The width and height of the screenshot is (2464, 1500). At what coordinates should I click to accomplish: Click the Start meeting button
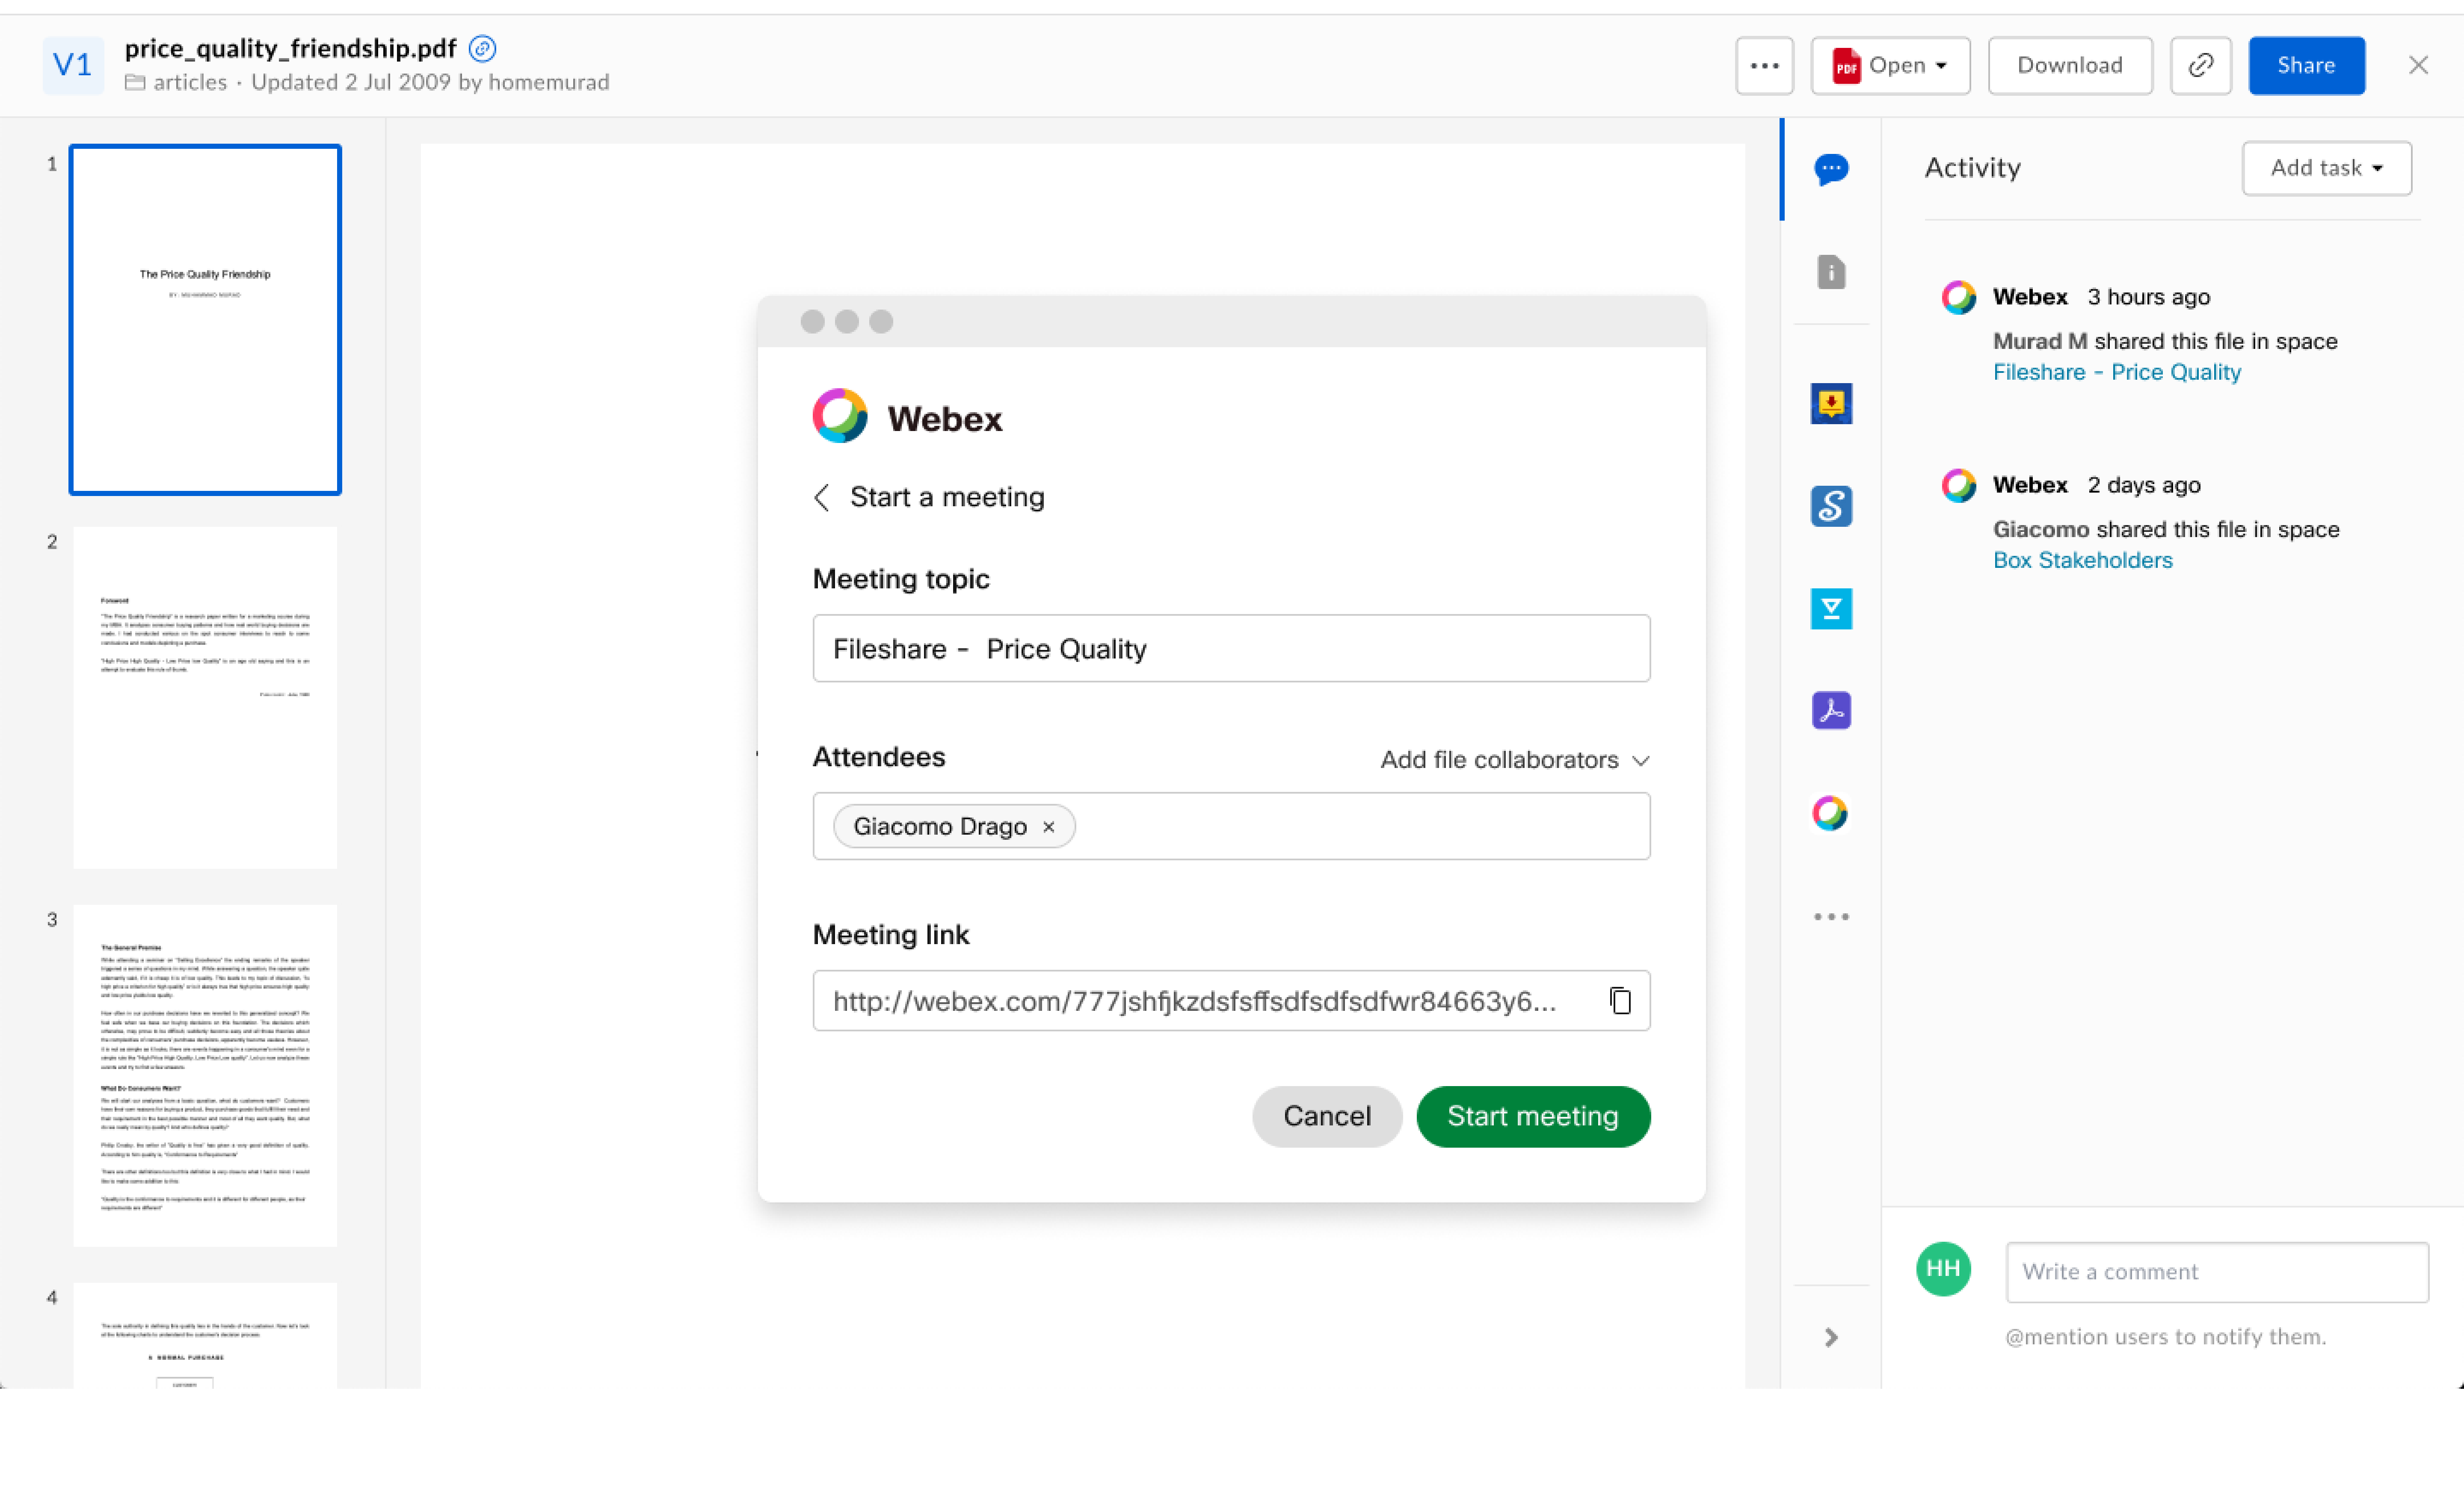click(1532, 1116)
